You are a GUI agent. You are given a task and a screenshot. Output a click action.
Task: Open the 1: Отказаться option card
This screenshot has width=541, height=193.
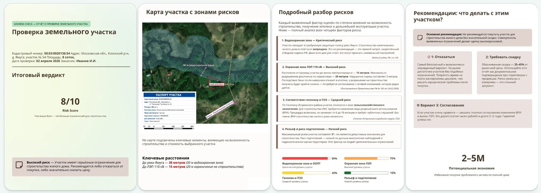442,73
